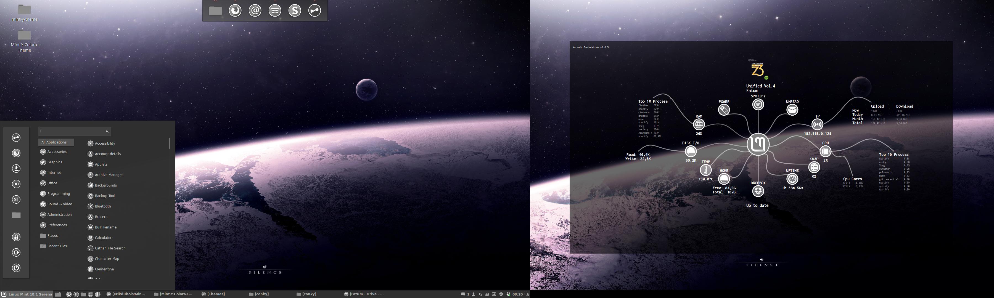
Task: Click the folder launcher in the panel
Action: pyautogui.click(x=83, y=294)
